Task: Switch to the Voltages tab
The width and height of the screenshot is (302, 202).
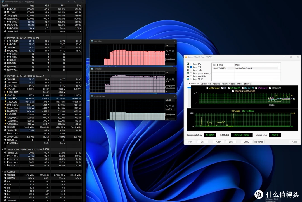Action: point(216,84)
